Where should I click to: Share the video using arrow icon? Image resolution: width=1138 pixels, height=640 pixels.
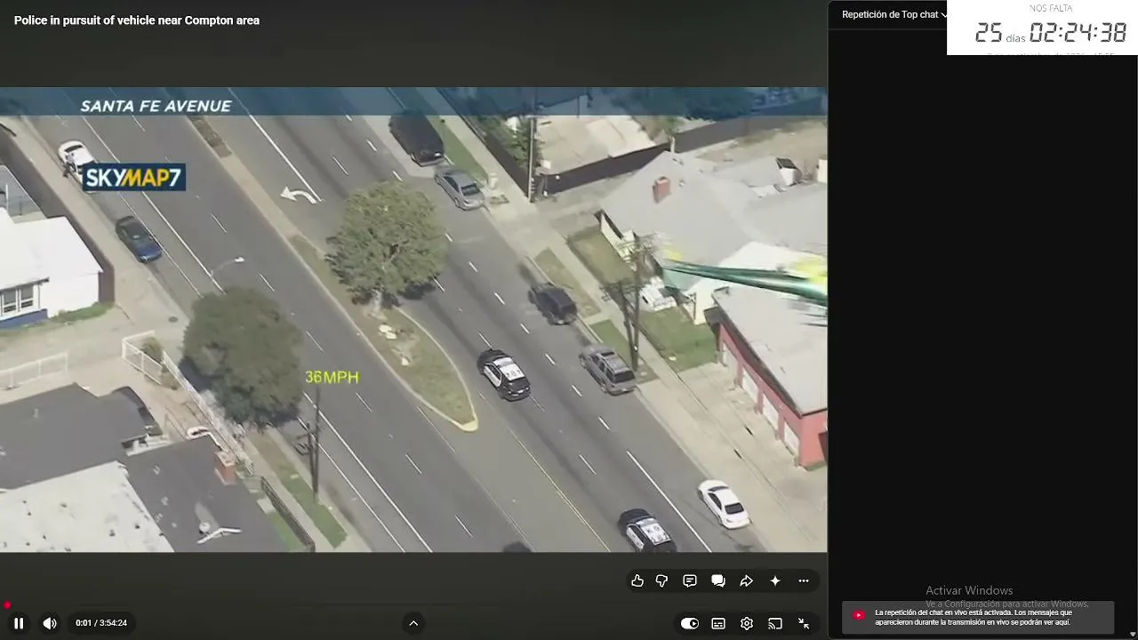point(747,580)
